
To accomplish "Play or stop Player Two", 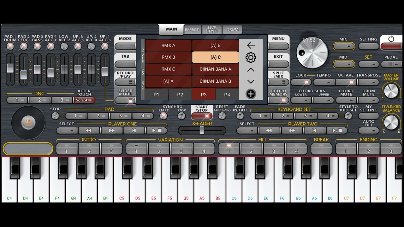I will pyautogui.click(x=337, y=130).
